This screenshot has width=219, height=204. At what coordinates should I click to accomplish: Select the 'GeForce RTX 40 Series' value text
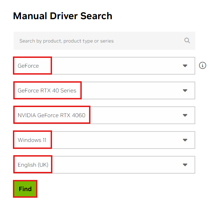click(x=47, y=91)
